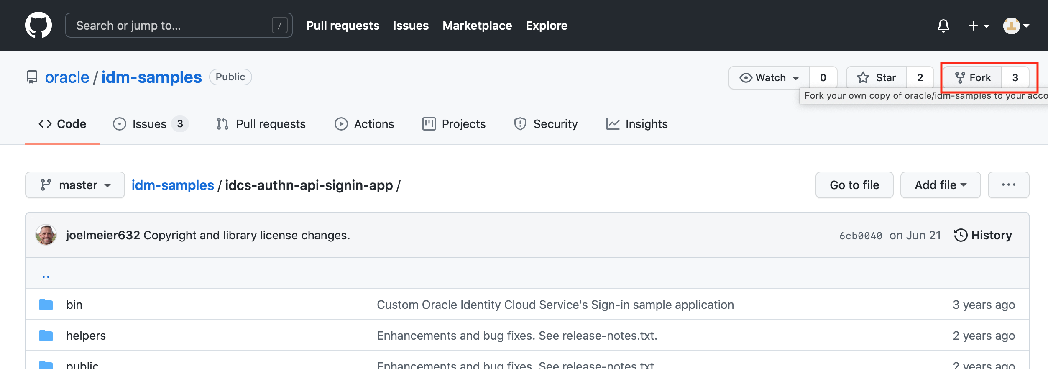
Task: Expand the Add file dropdown
Action: [940, 185]
